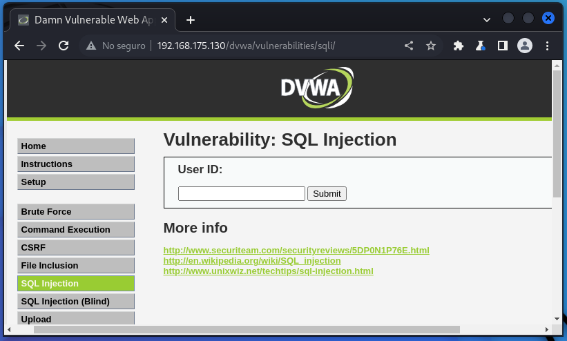Expand the tab search chevron
567x341 pixels.
(x=487, y=20)
